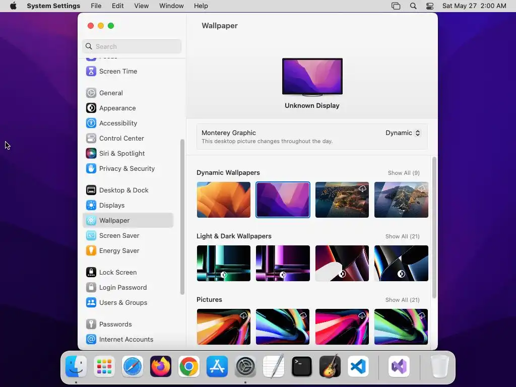Launch Firefox from the Dock
Image resolution: width=516 pixels, height=387 pixels.
coord(161,366)
